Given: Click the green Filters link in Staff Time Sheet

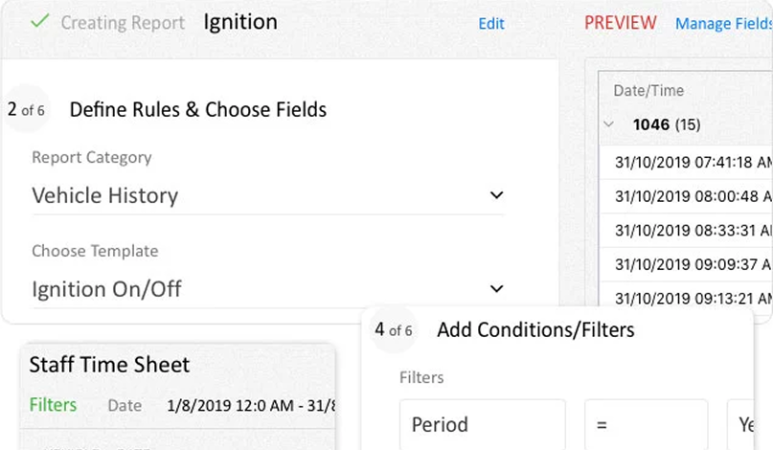Looking at the screenshot, I should [x=53, y=405].
